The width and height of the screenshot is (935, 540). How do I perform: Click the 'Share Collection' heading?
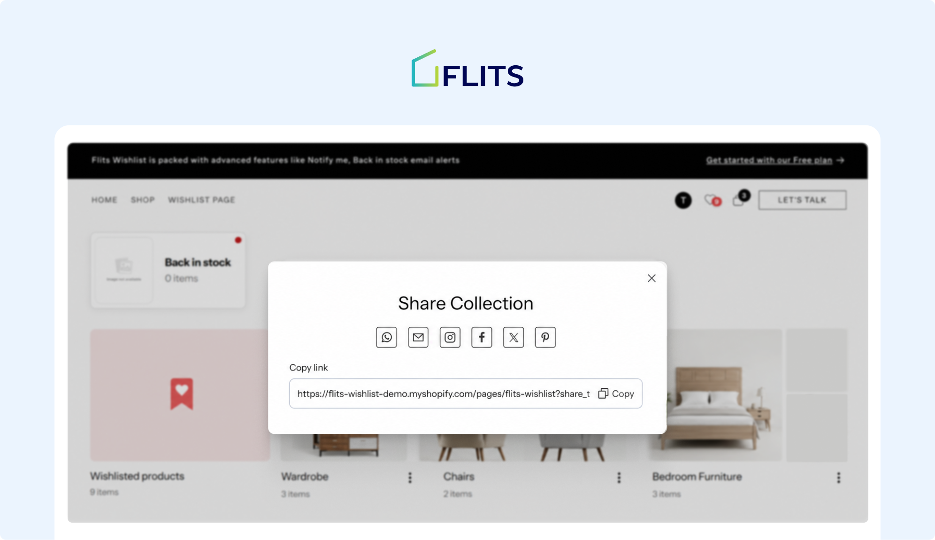pos(466,303)
